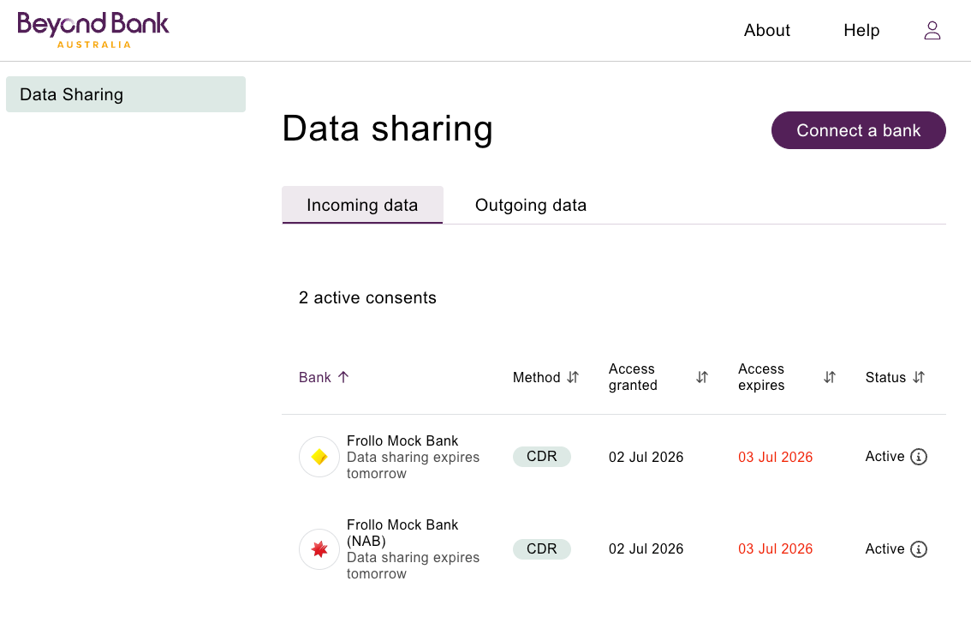Sort by Access granted arrows icon
The image size is (971, 635).
(701, 377)
